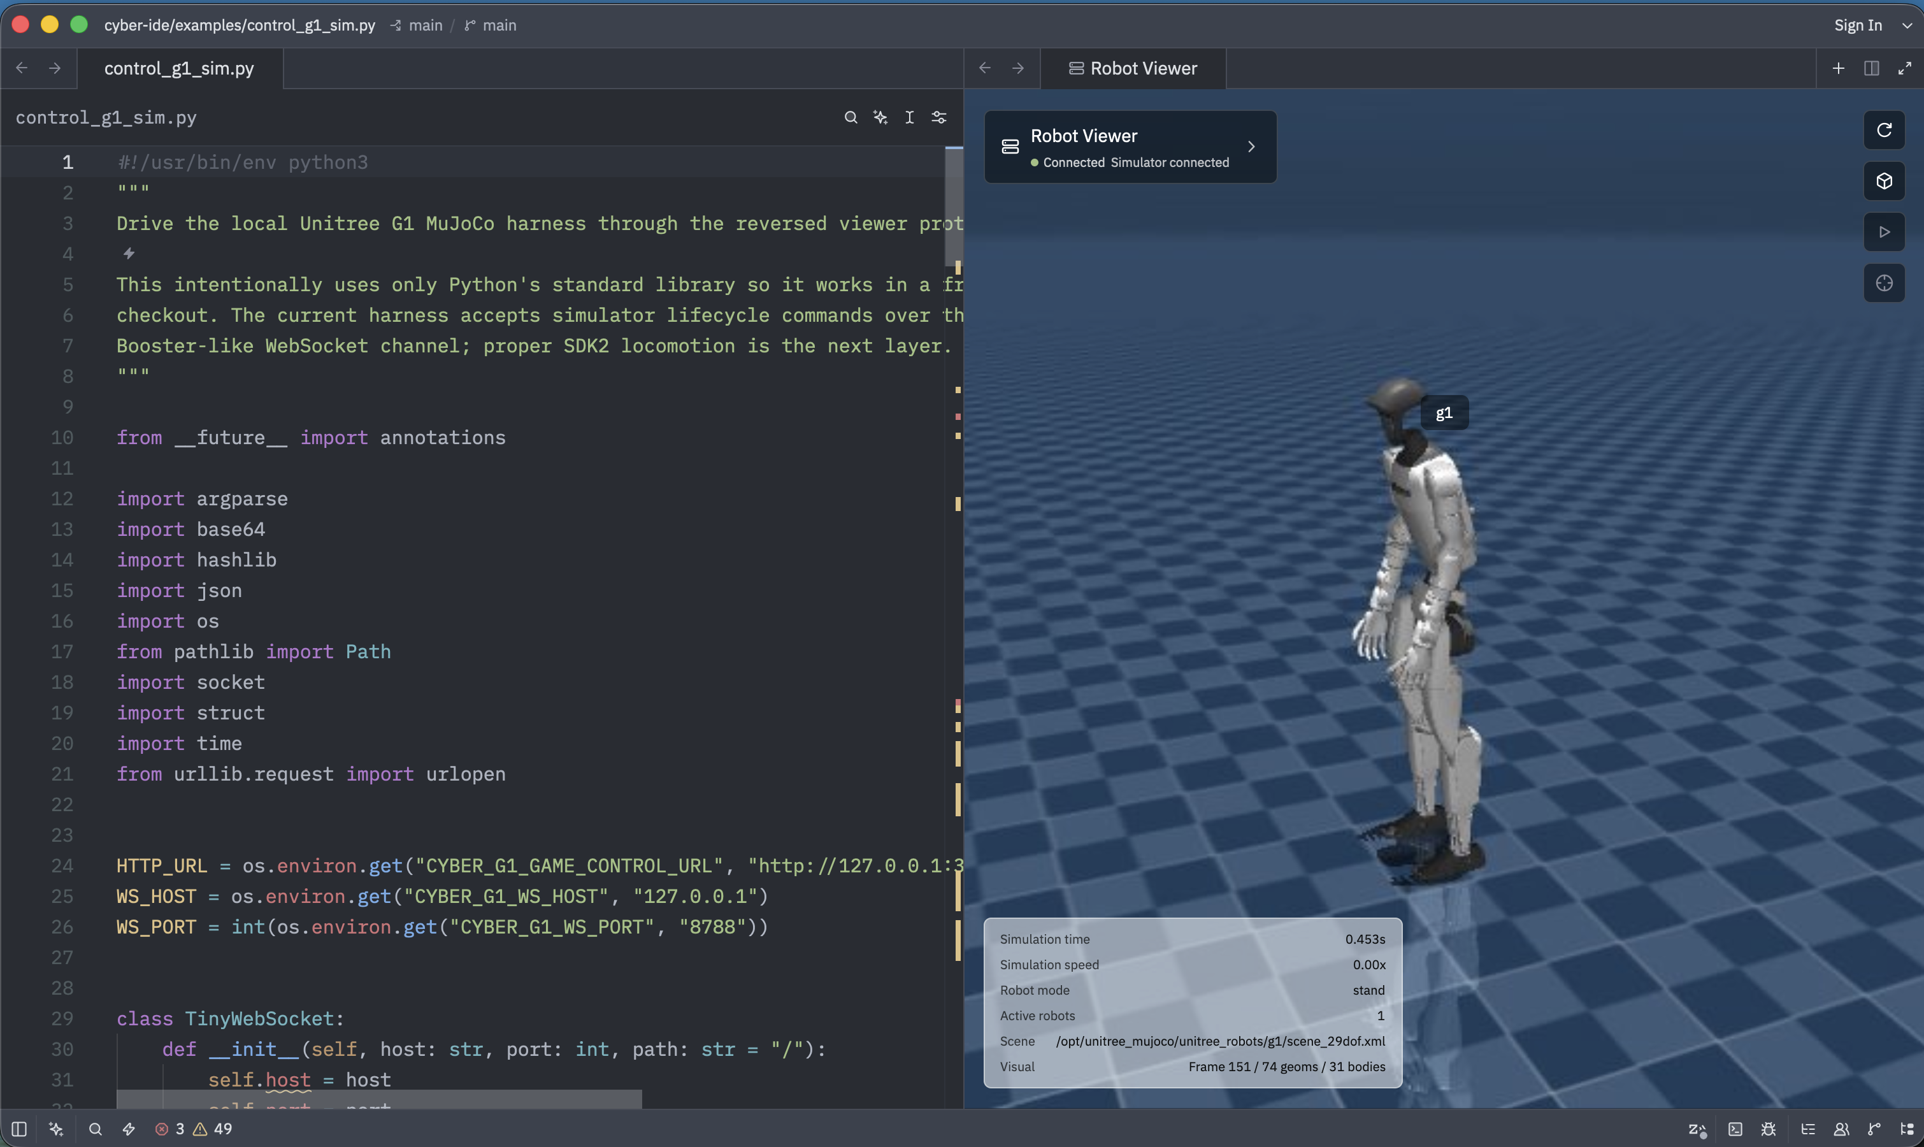Open collaboration people icon in status bar
1924x1147 pixels.
pyautogui.click(x=1841, y=1129)
